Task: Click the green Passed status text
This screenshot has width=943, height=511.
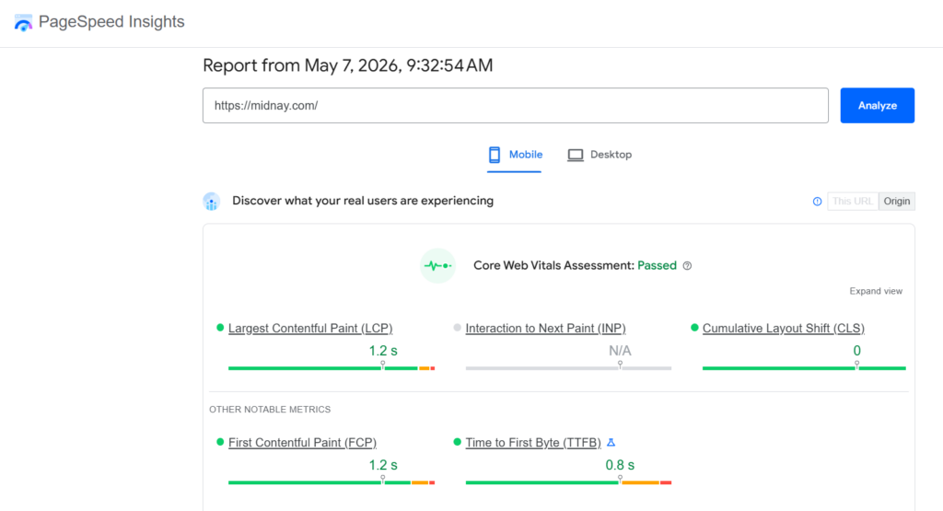Action: tap(657, 266)
